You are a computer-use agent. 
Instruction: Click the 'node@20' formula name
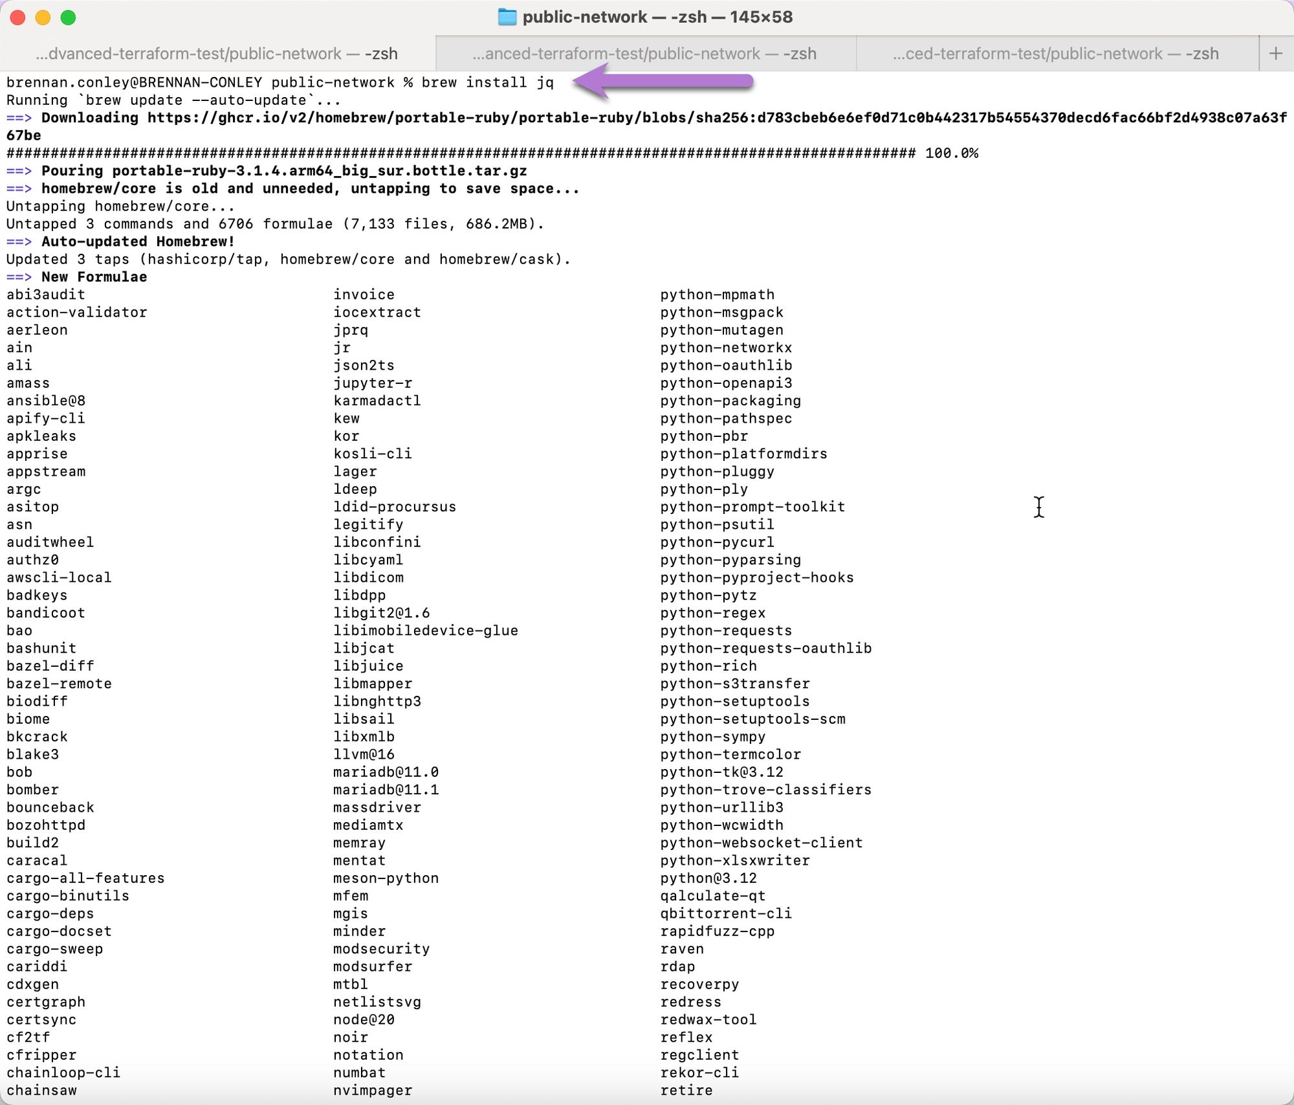coord(364,1020)
